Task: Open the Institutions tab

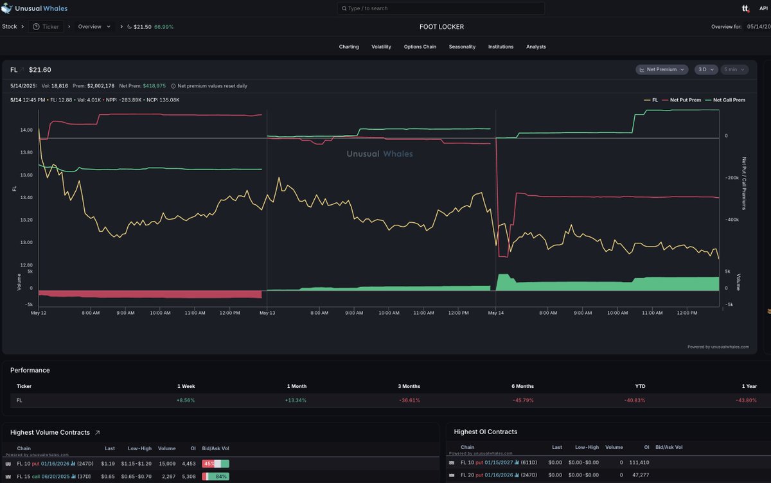Action: 501,47
